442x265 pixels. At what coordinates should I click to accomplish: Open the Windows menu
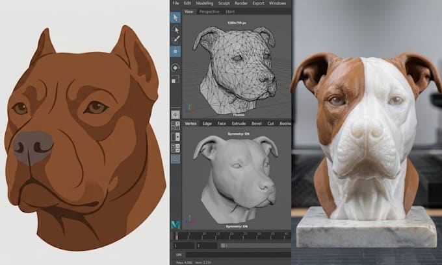278,3
